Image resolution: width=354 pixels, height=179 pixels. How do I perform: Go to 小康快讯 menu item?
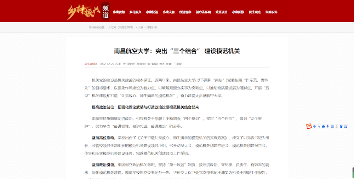152,12
